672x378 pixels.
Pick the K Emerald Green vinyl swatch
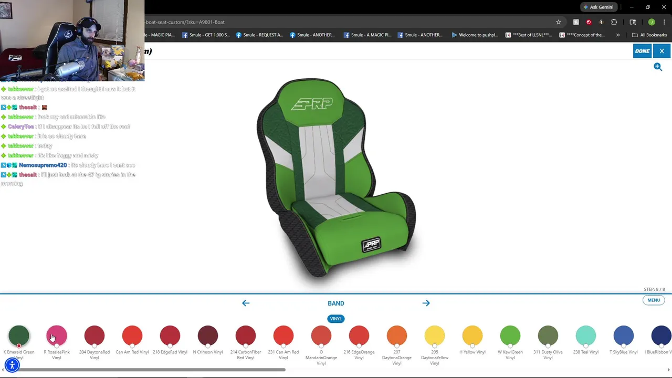coord(19,336)
